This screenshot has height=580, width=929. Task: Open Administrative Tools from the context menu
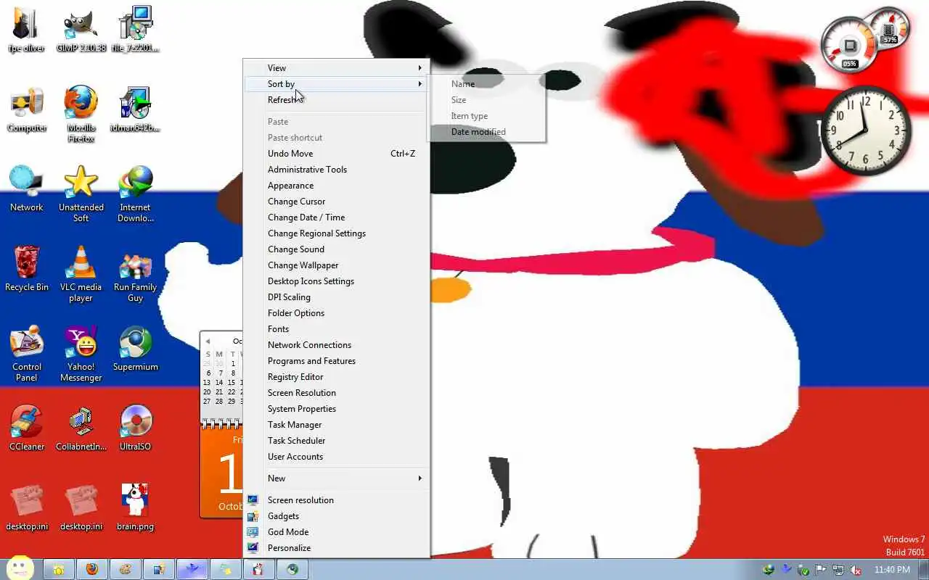pyautogui.click(x=336, y=170)
